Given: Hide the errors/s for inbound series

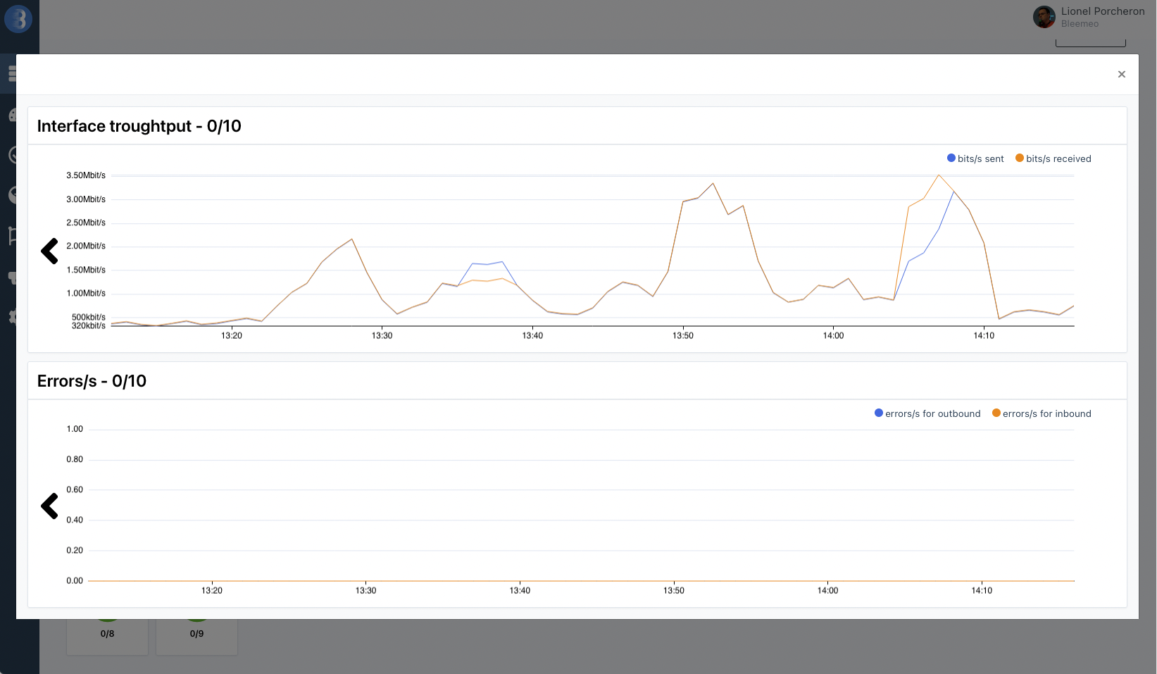Looking at the screenshot, I should [1042, 413].
